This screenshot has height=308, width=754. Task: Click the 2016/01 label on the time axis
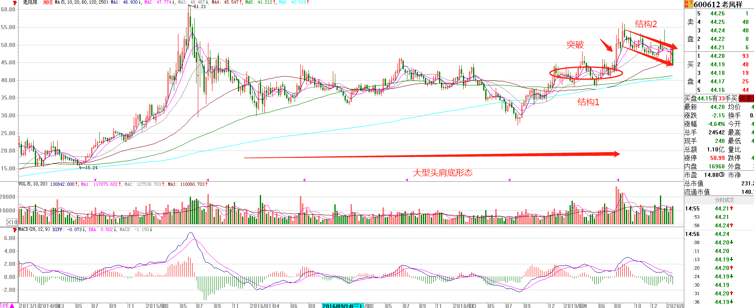coord(261,306)
